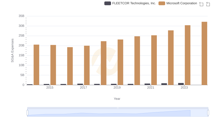
Task: Click the 25B y-axis label
Action: click(22, 36)
